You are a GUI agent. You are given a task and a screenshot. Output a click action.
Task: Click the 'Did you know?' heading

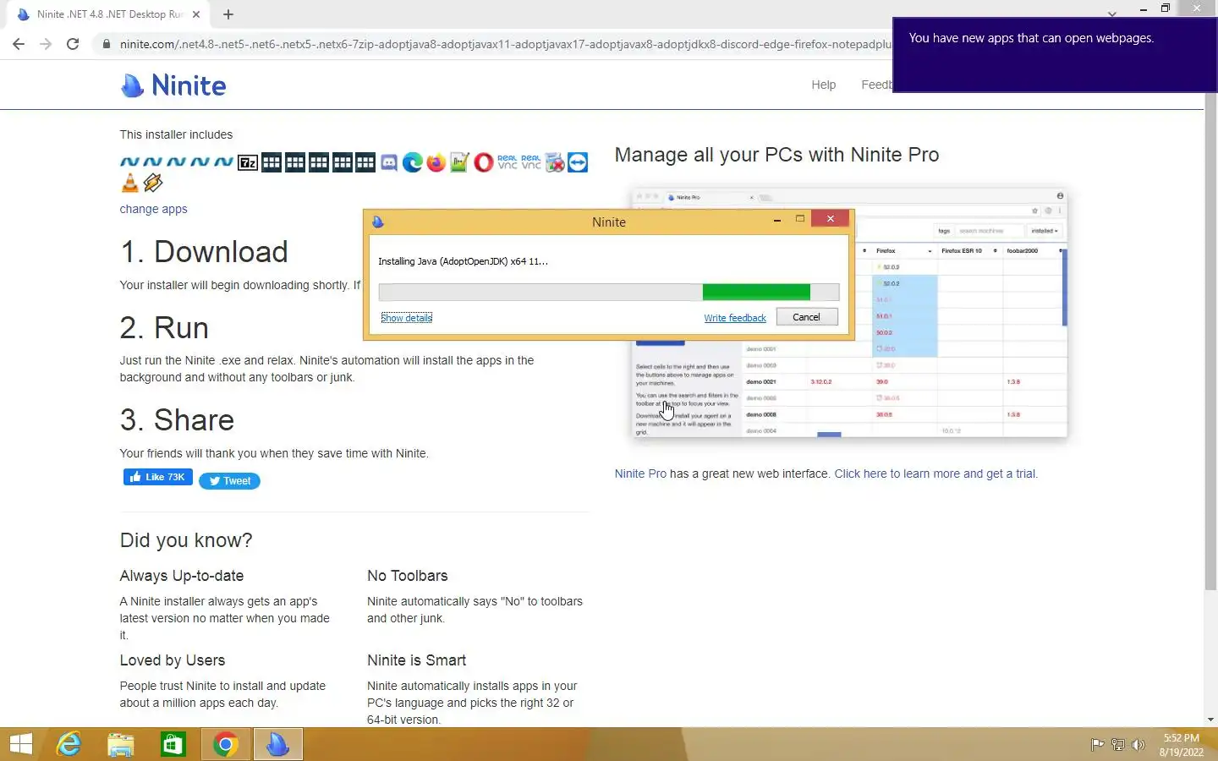click(x=186, y=540)
